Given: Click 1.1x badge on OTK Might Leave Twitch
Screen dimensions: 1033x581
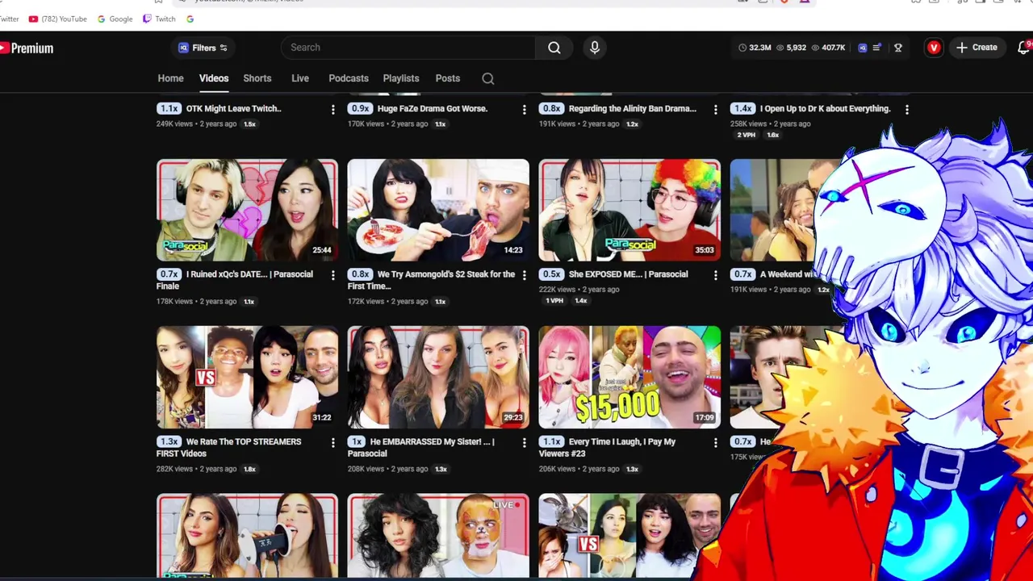Looking at the screenshot, I should [x=169, y=108].
